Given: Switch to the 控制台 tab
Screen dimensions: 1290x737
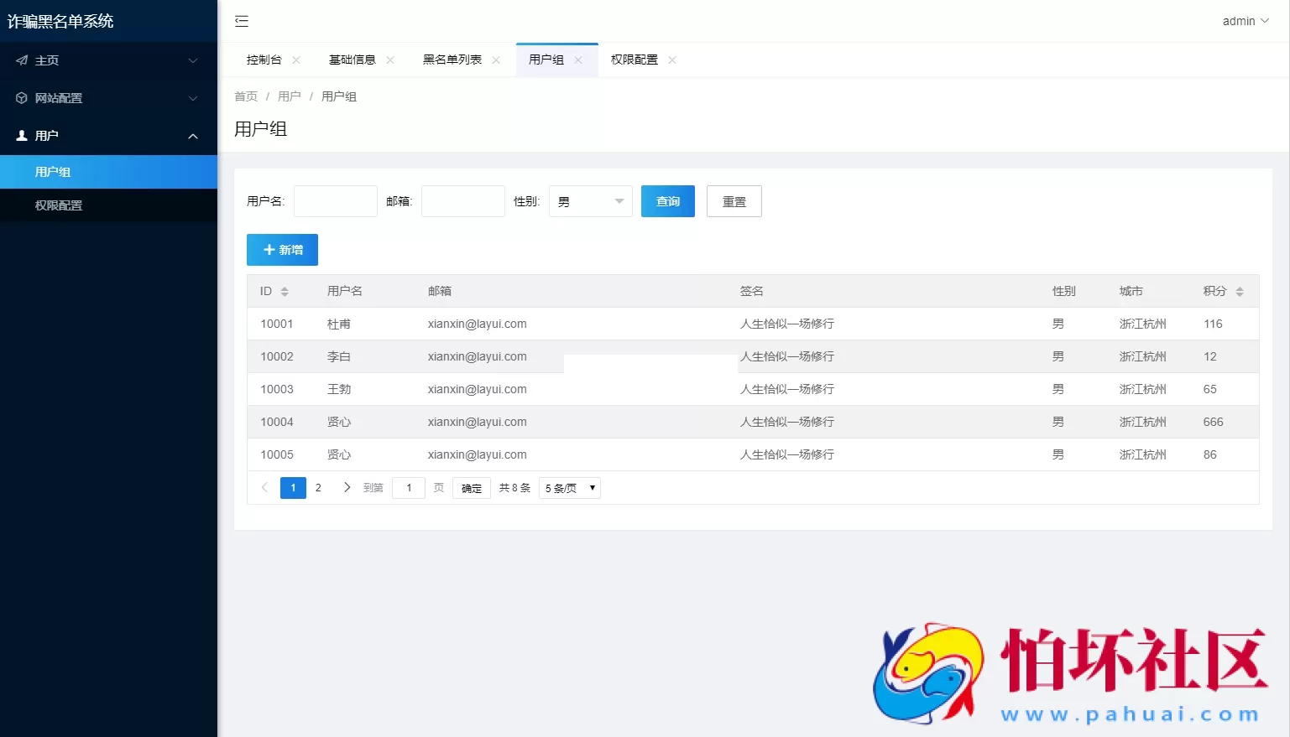Looking at the screenshot, I should [x=264, y=60].
